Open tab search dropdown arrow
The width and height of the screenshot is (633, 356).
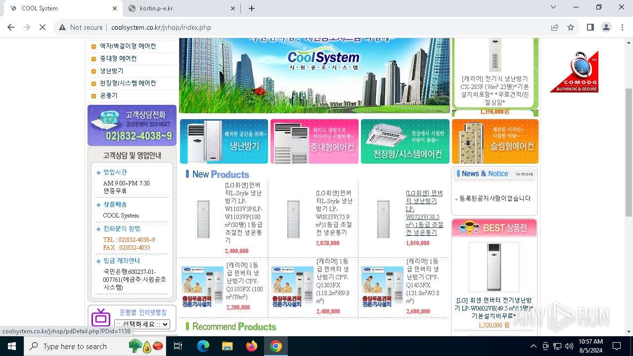[x=554, y=7]
